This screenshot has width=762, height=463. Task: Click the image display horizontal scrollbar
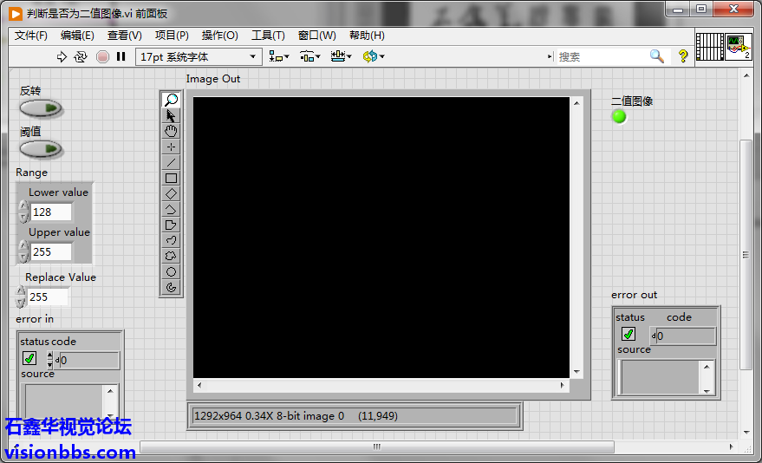(381, 384)
